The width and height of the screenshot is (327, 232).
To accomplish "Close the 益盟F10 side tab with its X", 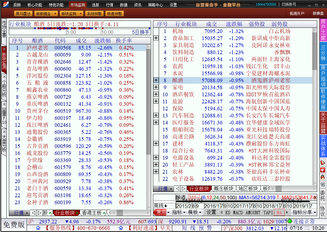I will (4, 104).
